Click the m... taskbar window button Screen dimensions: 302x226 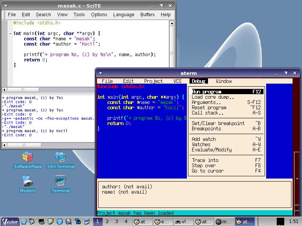click(224, 221)
